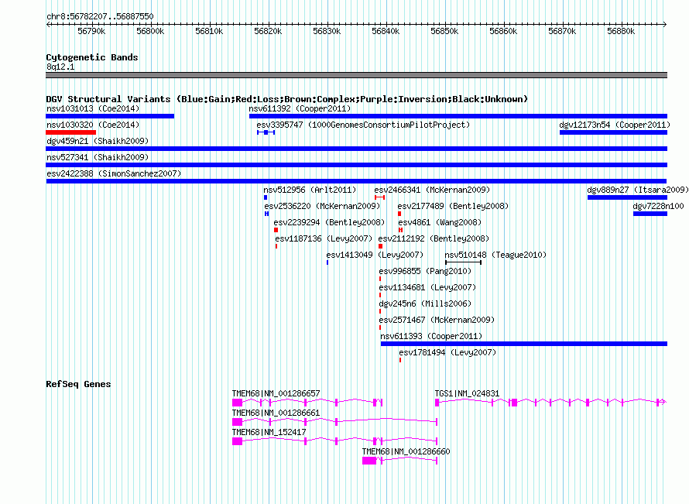Click the dgv889n27 blue gain bar

point(628,197)
